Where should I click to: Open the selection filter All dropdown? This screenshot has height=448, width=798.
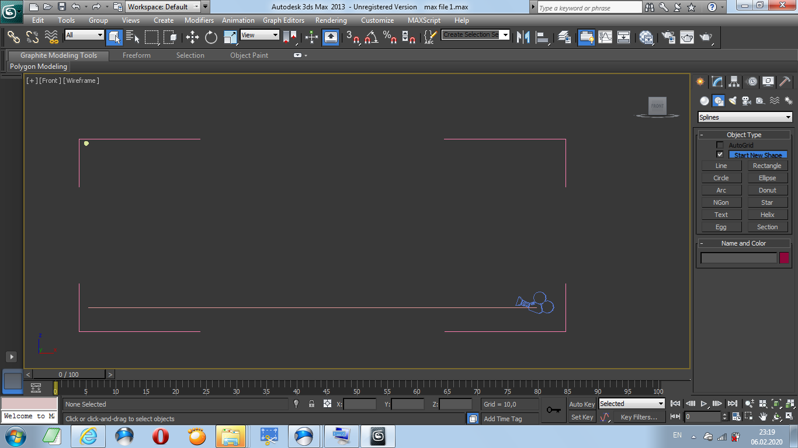click(x=84, y=35)
